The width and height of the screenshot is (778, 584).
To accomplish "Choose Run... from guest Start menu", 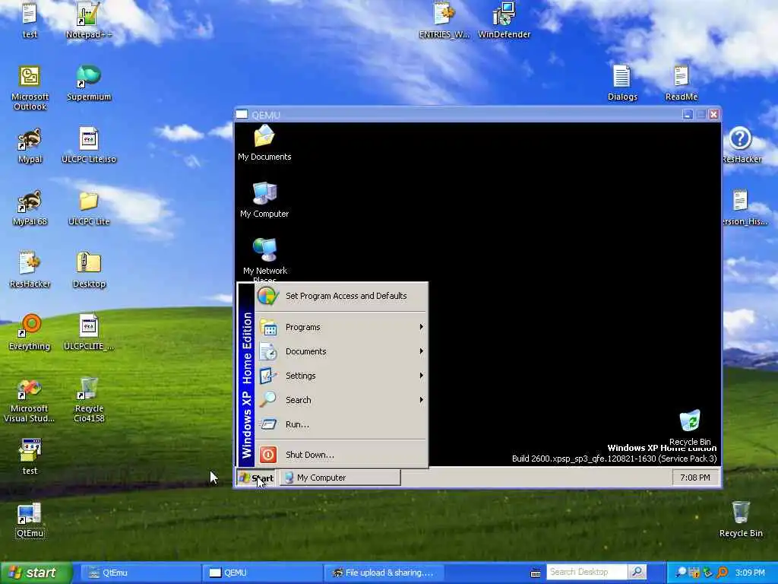I will click(341, 424).
